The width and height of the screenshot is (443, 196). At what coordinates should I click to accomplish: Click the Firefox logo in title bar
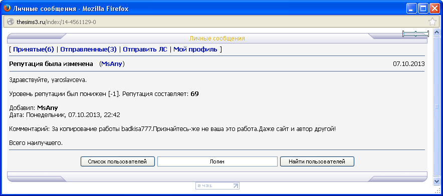7,8
